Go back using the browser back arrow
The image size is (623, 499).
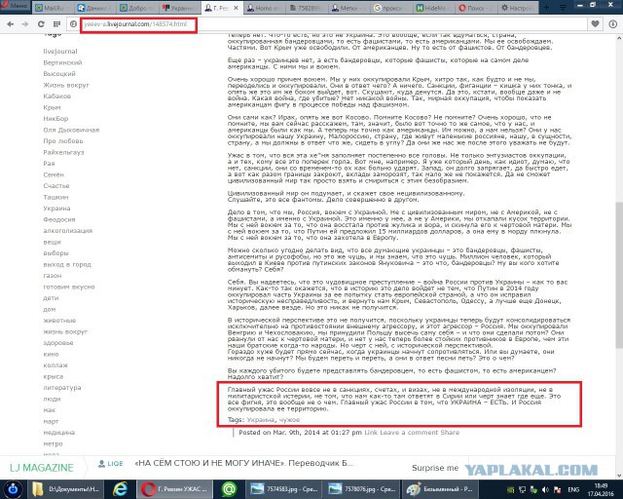tap(11, 24)
